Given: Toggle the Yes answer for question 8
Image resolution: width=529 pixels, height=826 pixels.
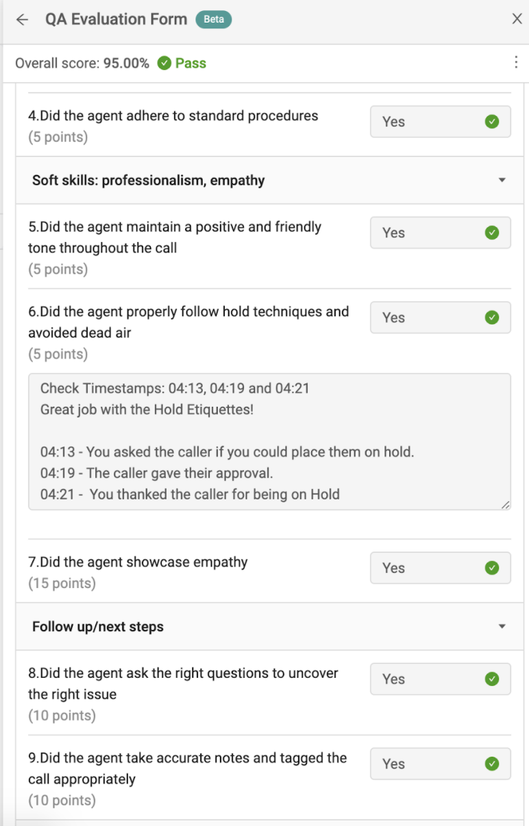Looking at the screenshot, I should (441, 679).
